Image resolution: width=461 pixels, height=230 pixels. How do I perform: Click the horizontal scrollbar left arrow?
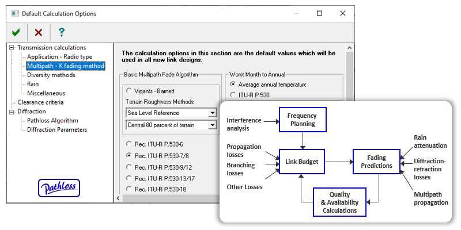pyautogui.click(x=119, y=198)
